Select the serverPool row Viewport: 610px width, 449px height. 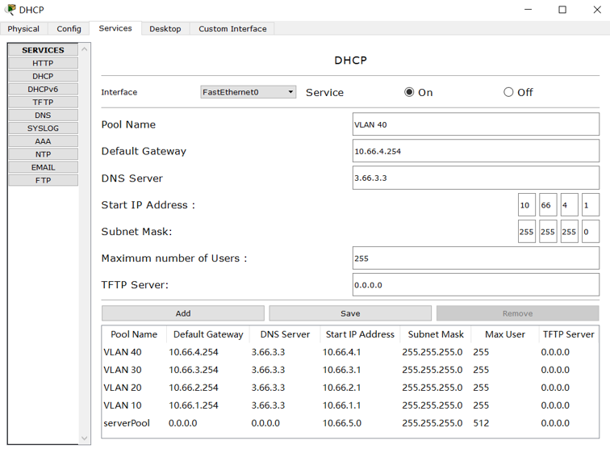[350, 423]
